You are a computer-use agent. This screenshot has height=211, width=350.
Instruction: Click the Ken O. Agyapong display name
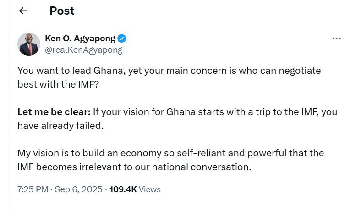(81, 39)
